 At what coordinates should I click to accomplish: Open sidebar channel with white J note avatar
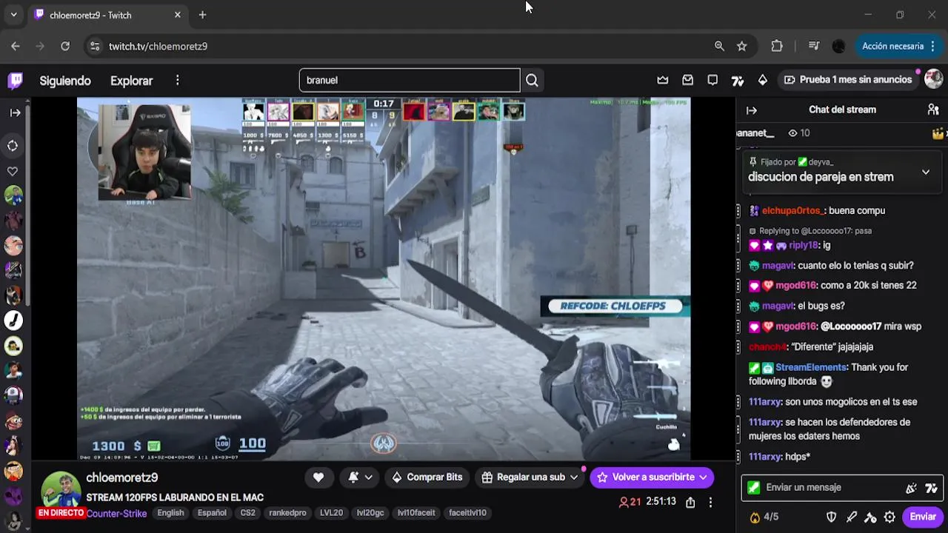point(13,321)
